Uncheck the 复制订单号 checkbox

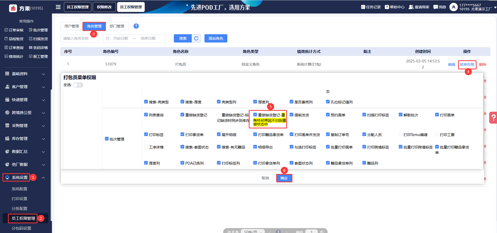pos(328,135)
